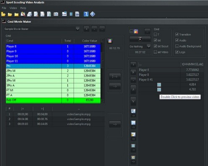
Task: Select the 'Player 8' row in Cmd table
Action: [x=53, y=47]
